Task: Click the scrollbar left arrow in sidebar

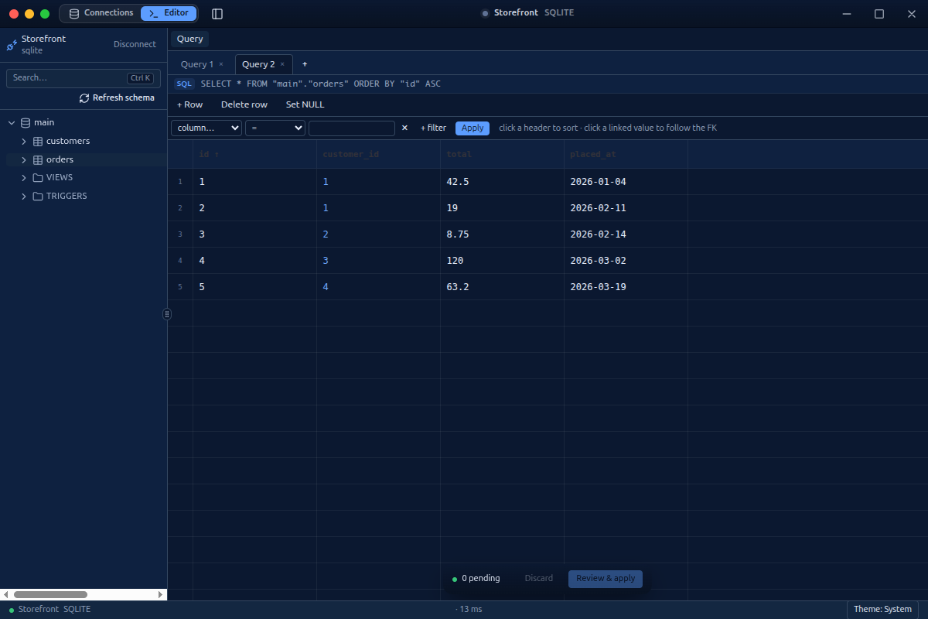Action: pos(6,594)
